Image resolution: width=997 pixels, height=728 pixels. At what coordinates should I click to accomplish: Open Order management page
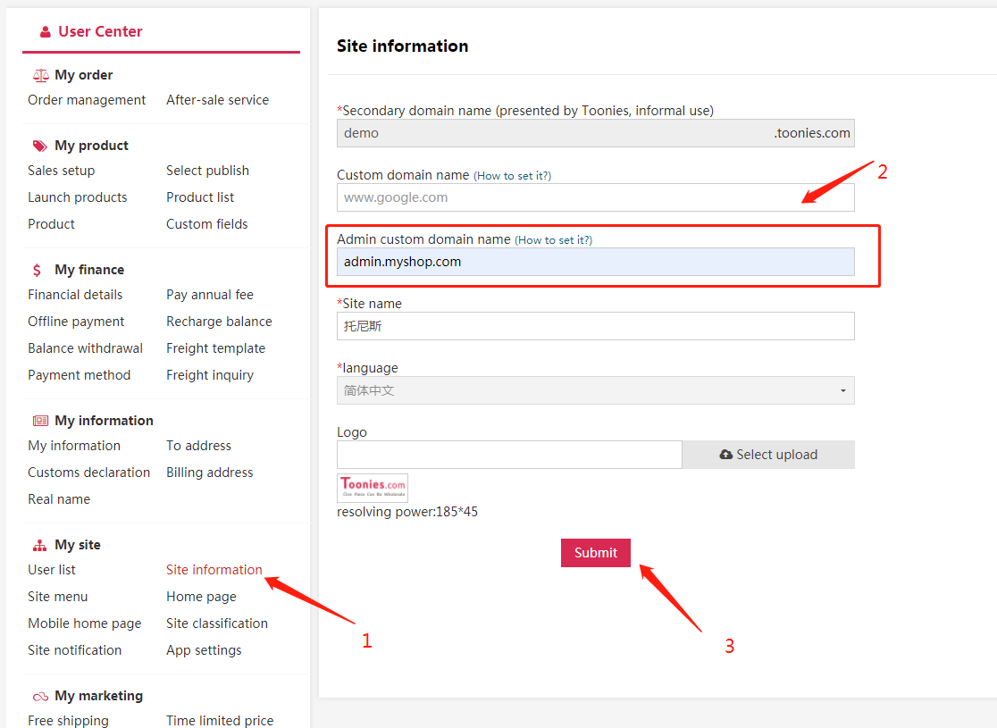87,100
